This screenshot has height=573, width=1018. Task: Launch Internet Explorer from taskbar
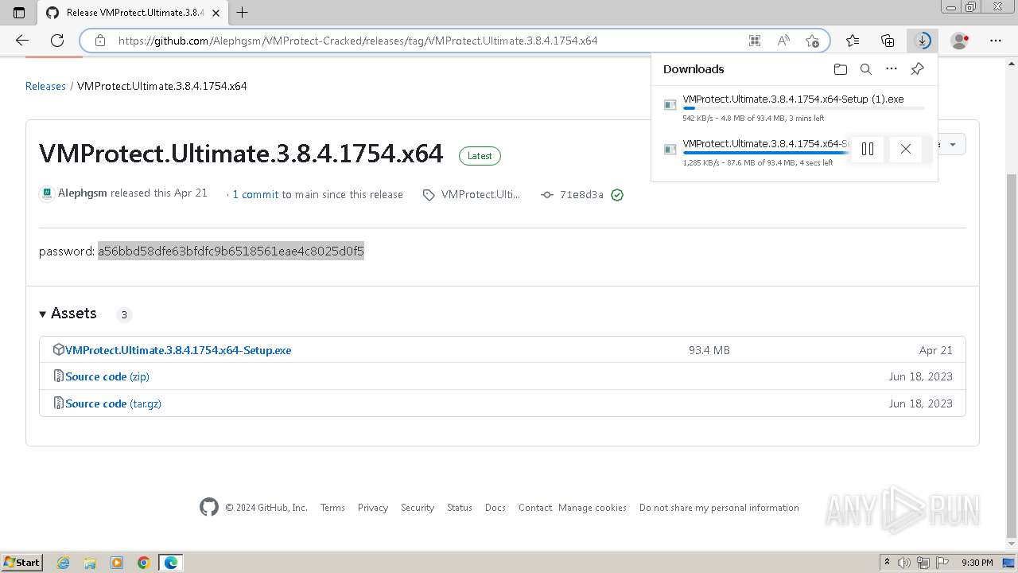(63, 563)
